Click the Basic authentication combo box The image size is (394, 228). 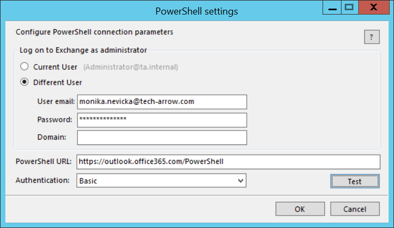157,181
